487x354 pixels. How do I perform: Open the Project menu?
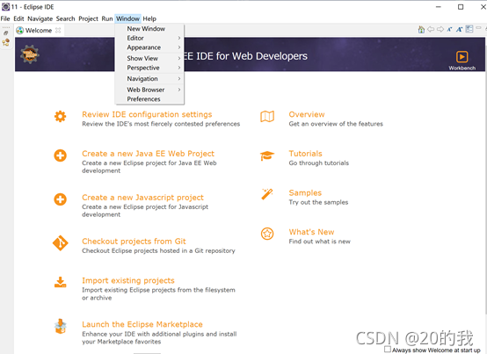point(88,18)
